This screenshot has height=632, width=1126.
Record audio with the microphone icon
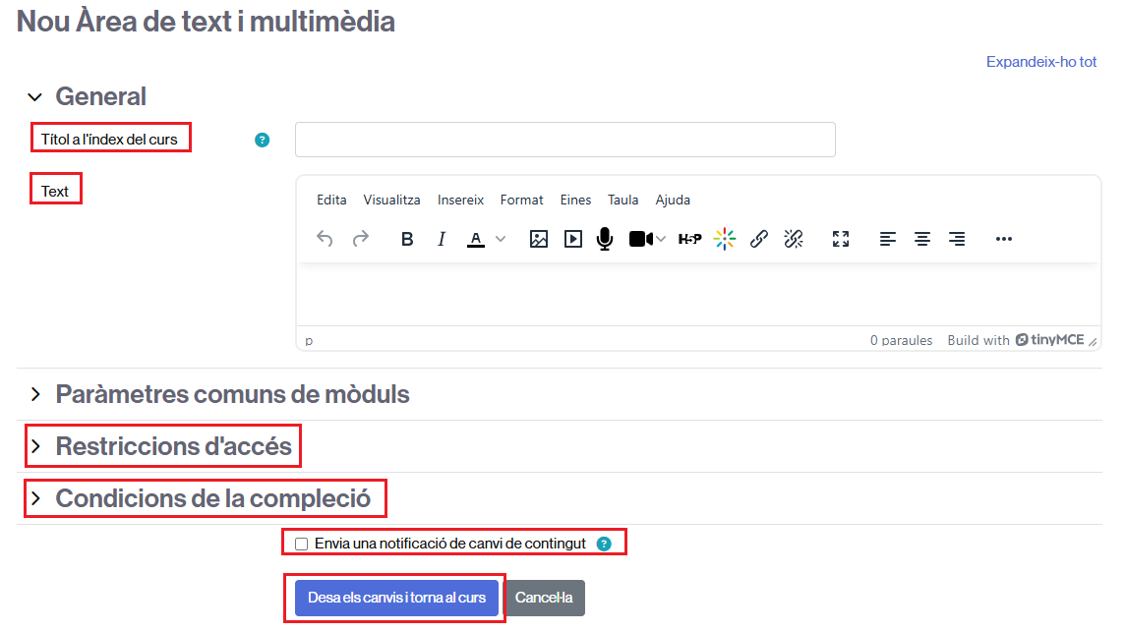pos(605,239)
